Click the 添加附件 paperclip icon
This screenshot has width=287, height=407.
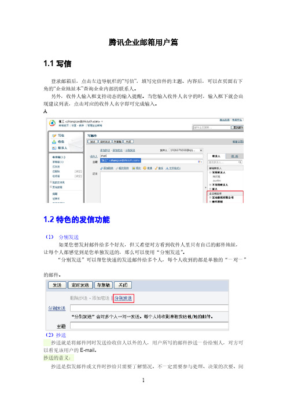point(101,169)
